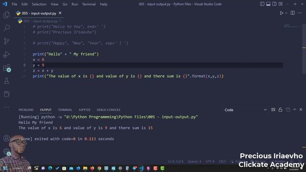
Task: Click the editor vertical scrollbar
Action: tap(304, 49)
